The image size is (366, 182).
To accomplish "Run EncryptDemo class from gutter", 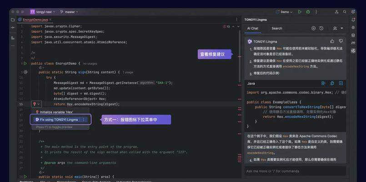I will point(25,63).
